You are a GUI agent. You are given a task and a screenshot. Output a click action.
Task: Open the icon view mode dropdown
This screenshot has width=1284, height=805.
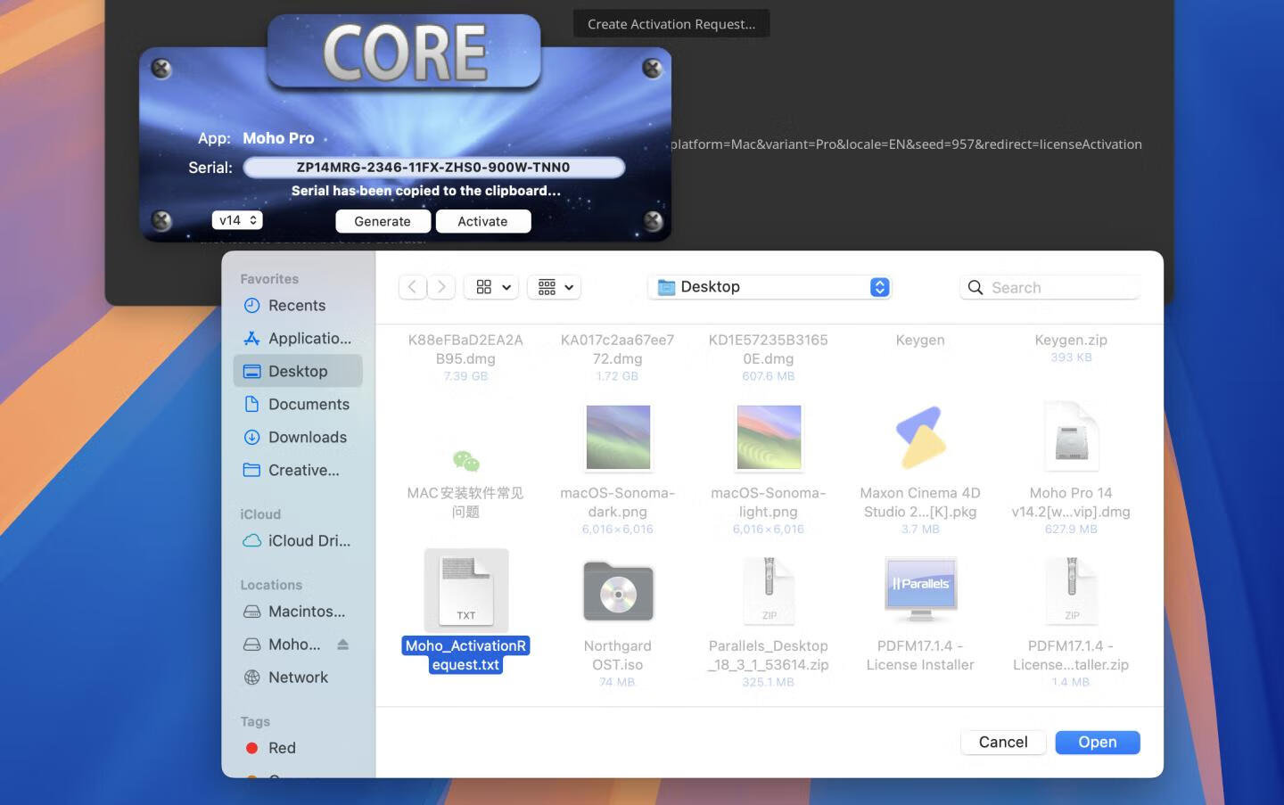point(492,287)
